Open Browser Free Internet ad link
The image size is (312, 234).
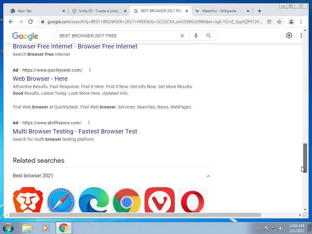(x=75, y=46)
